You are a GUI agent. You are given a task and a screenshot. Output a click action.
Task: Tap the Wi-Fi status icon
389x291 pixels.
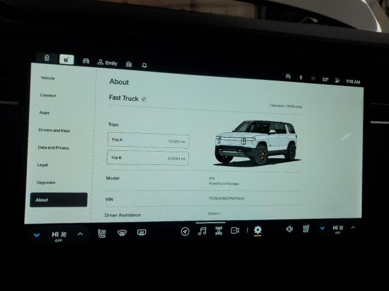(313, 78)
